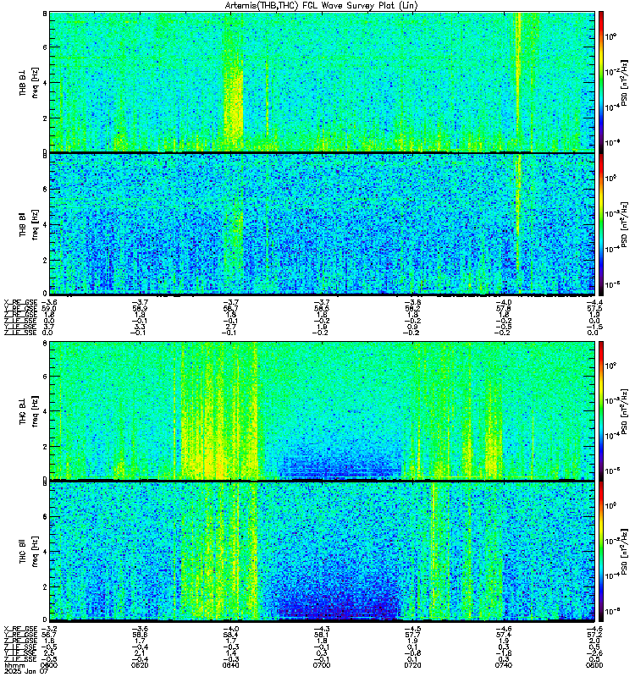Click the '-4.4' X_RE_GSE value
Screen dimensions: 635x677
595,302
